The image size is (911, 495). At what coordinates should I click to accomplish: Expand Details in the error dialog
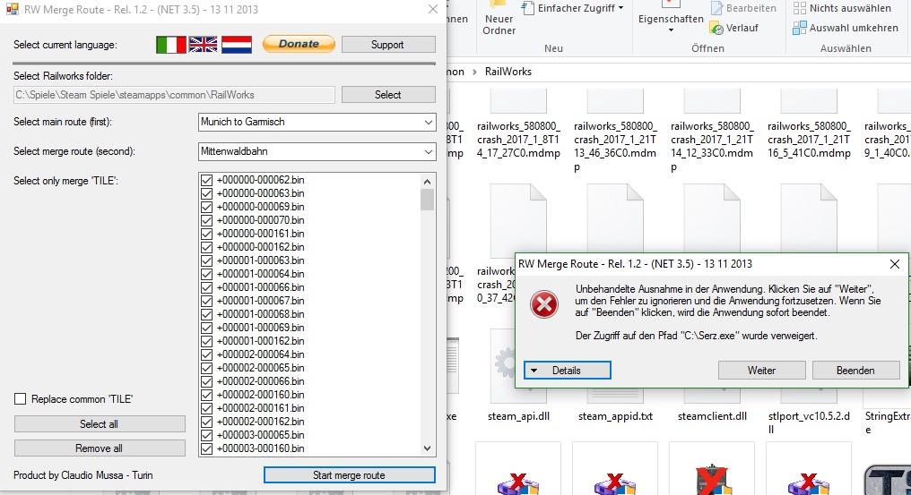pyautogui.click(x=567, y=371)
